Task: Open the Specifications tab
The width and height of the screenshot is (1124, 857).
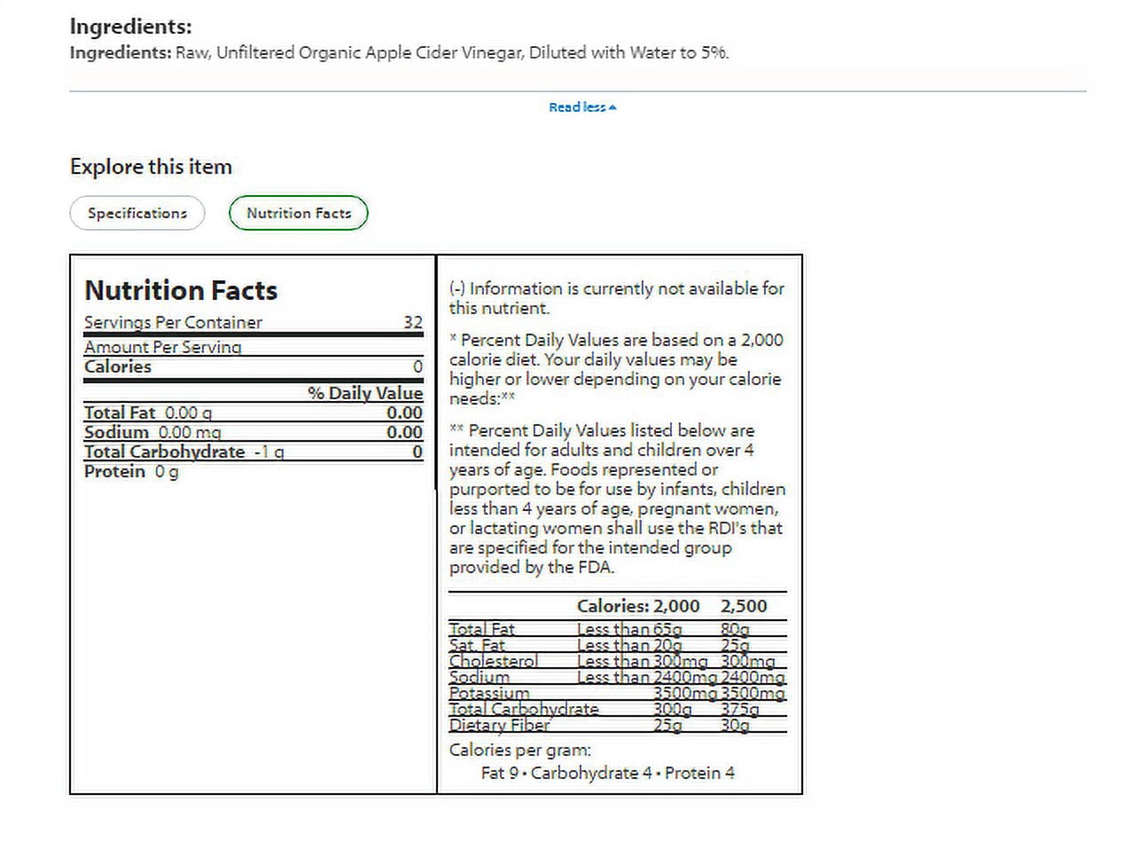Action: (137, 213)
